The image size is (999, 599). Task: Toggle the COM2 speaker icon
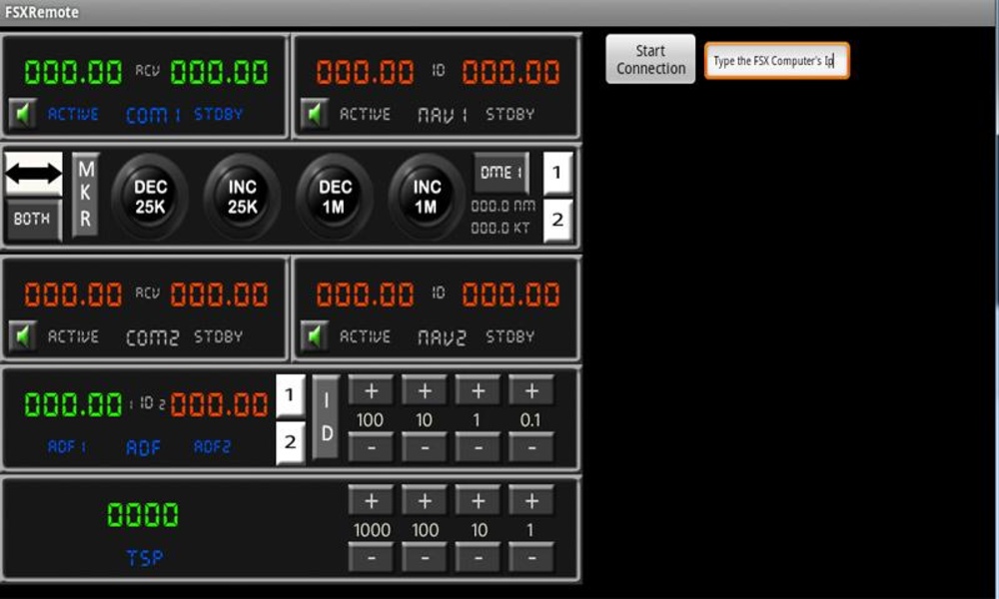click(23, 336)
